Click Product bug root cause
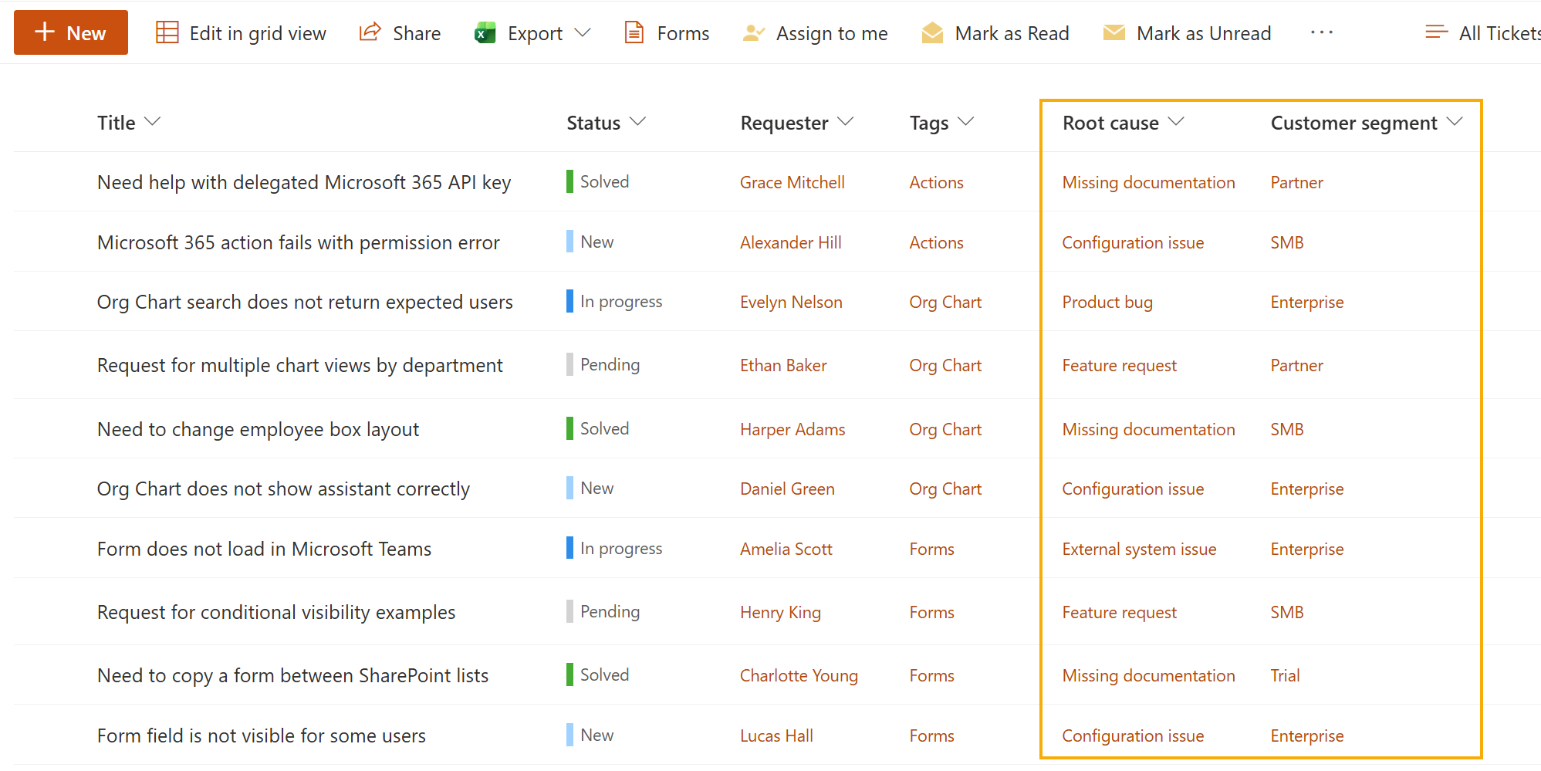This screenshot has width=1541, height=771. [x=1107, y=302]
